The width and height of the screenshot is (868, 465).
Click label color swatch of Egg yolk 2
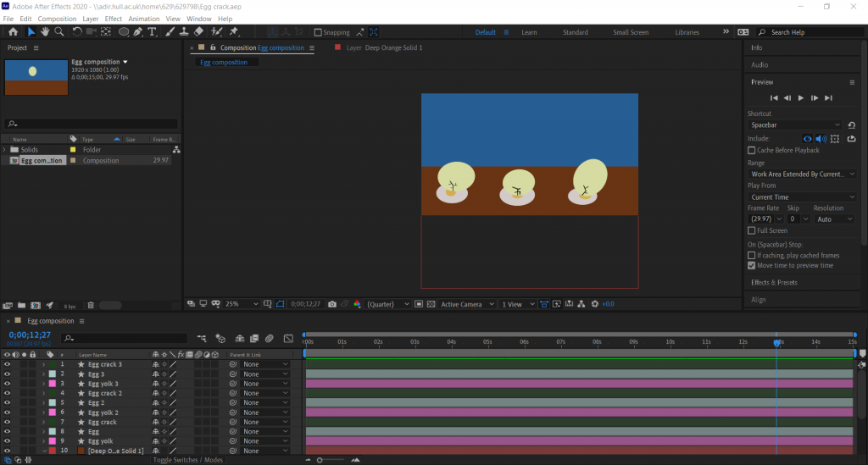point(52,412)
